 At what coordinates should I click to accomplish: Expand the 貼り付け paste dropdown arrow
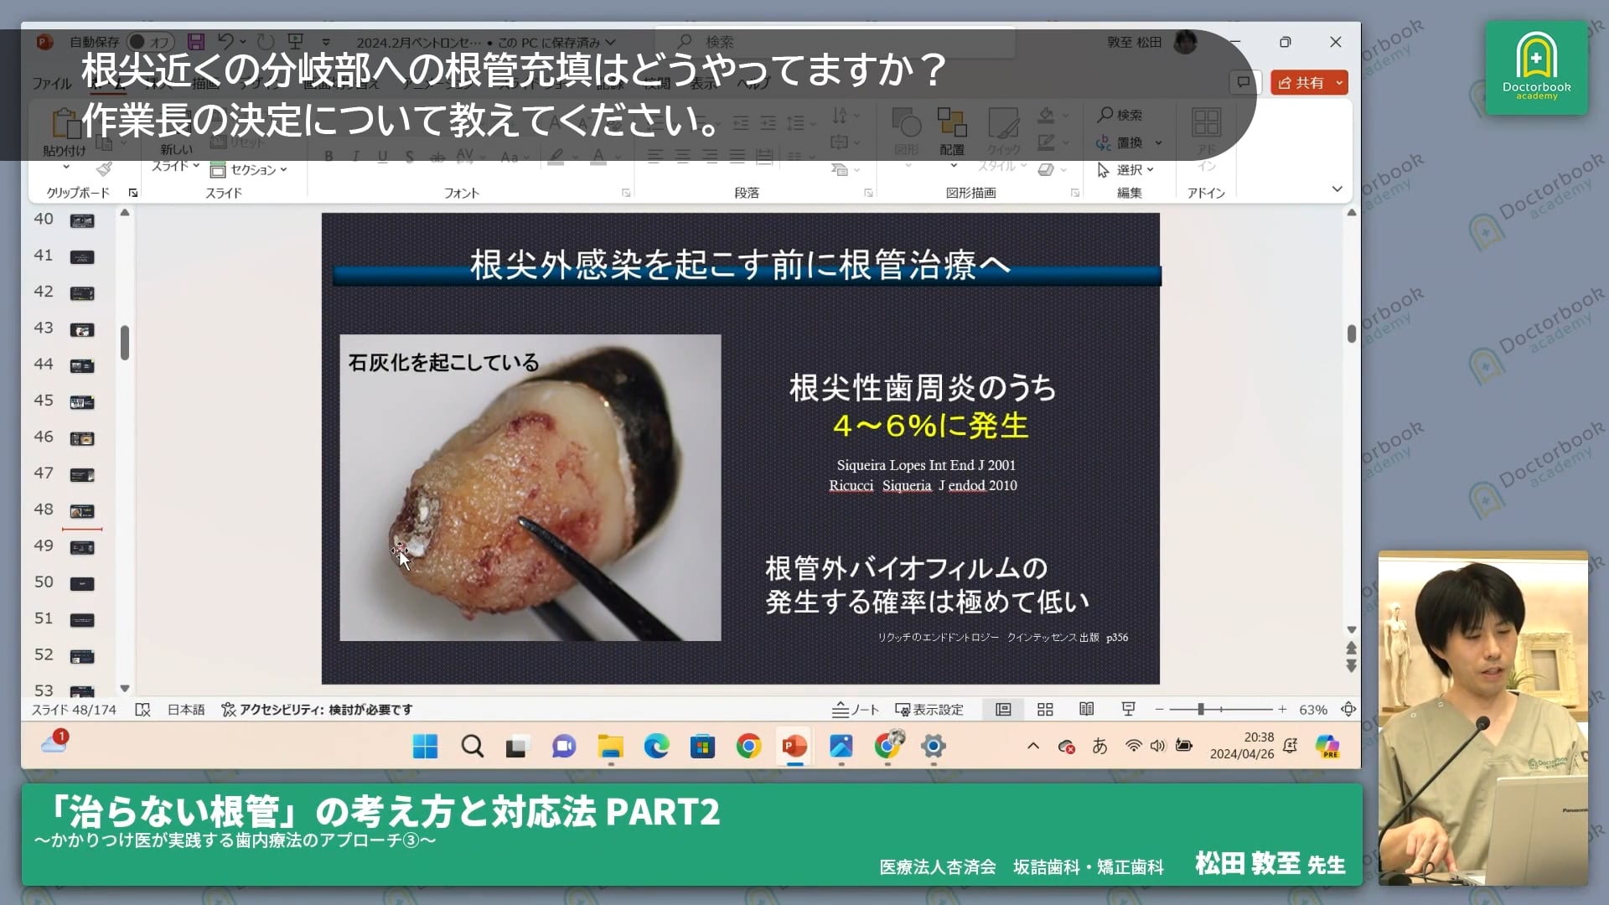tap(66, 167)
